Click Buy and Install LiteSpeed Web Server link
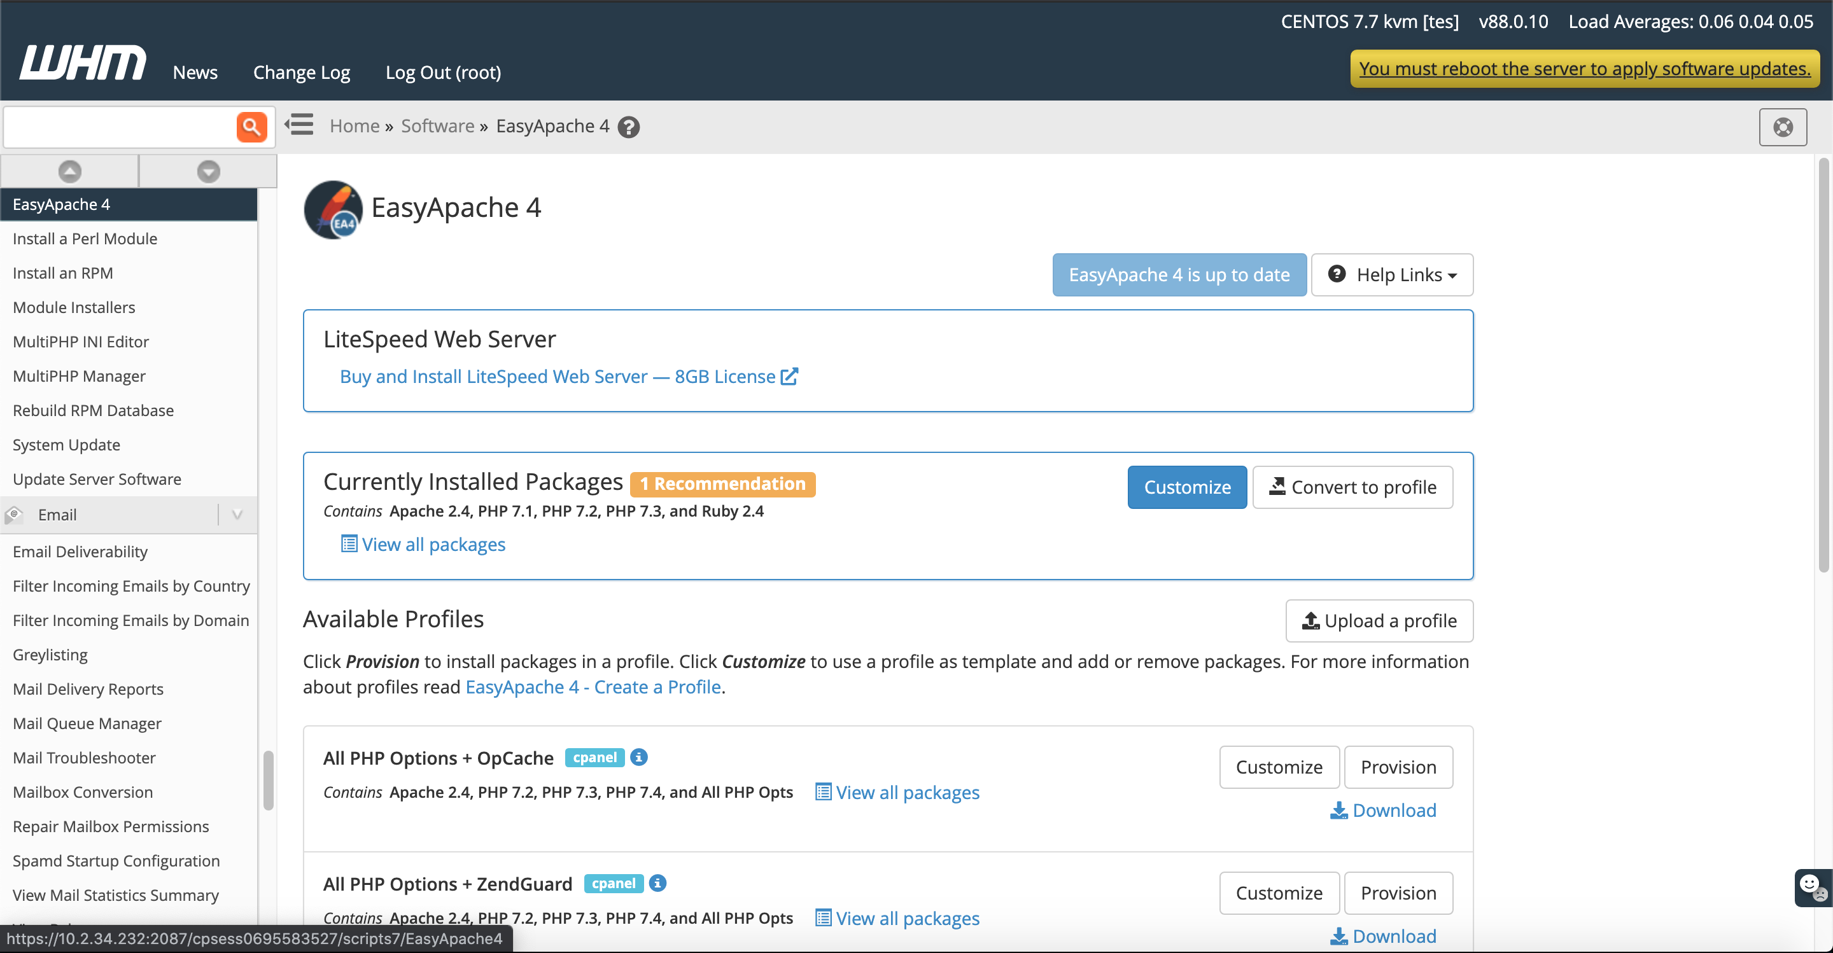The image size is (1833, 953). tap(558, 376)
